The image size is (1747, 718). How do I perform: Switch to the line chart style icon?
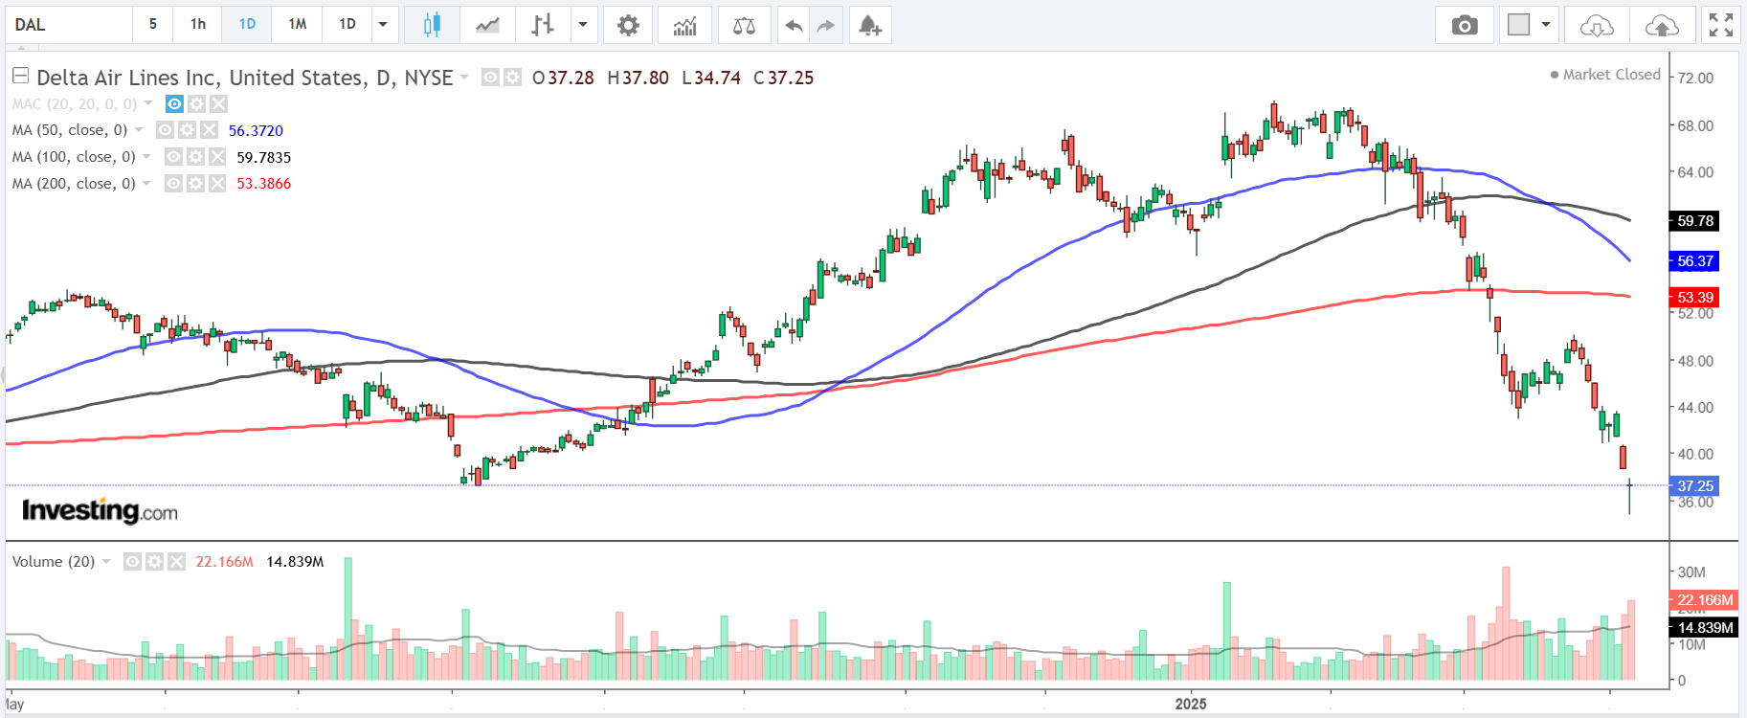[x=487, y=25]
